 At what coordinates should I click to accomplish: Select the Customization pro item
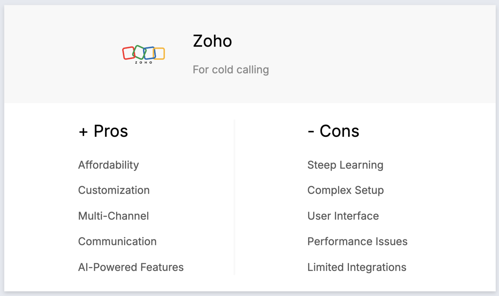point(114,190)
